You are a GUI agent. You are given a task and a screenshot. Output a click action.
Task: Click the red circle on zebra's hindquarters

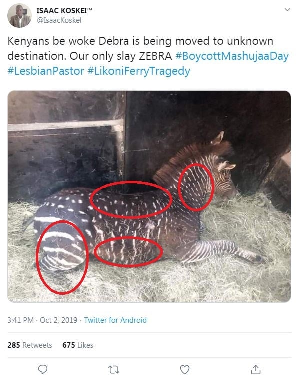coord(62,256)
